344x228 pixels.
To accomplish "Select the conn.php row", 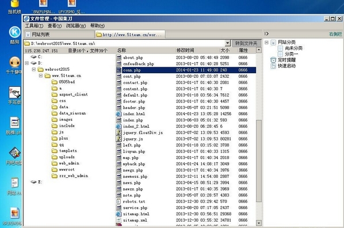I will pos(186,70).
